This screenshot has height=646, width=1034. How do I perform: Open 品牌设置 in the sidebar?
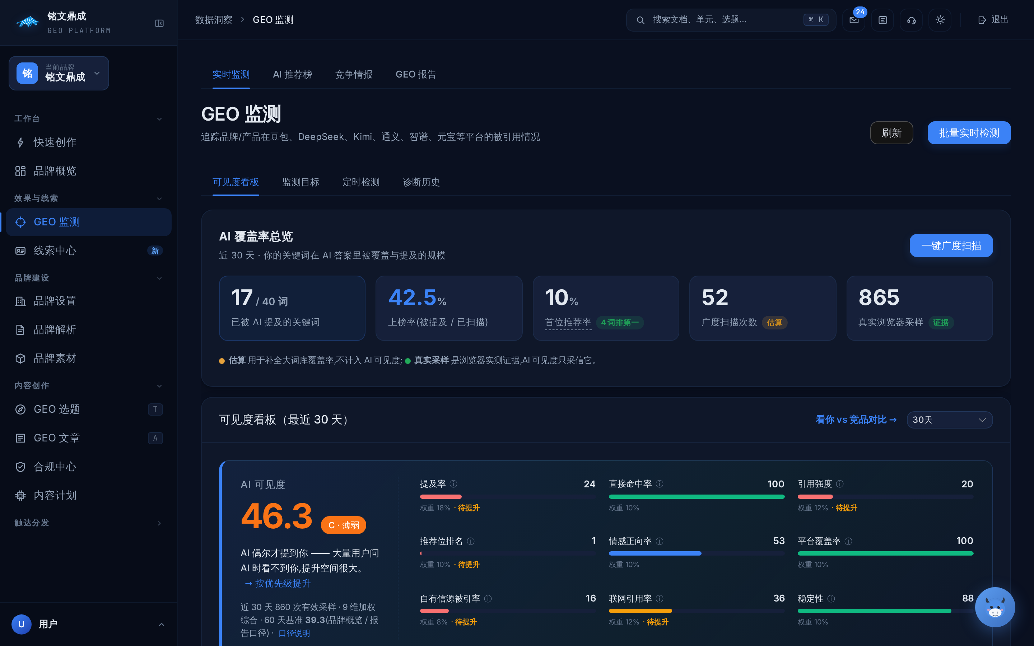[88, 301]
